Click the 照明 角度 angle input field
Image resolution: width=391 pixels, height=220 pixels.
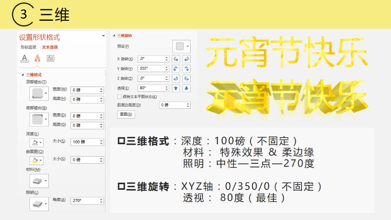(x=84, y=201)
